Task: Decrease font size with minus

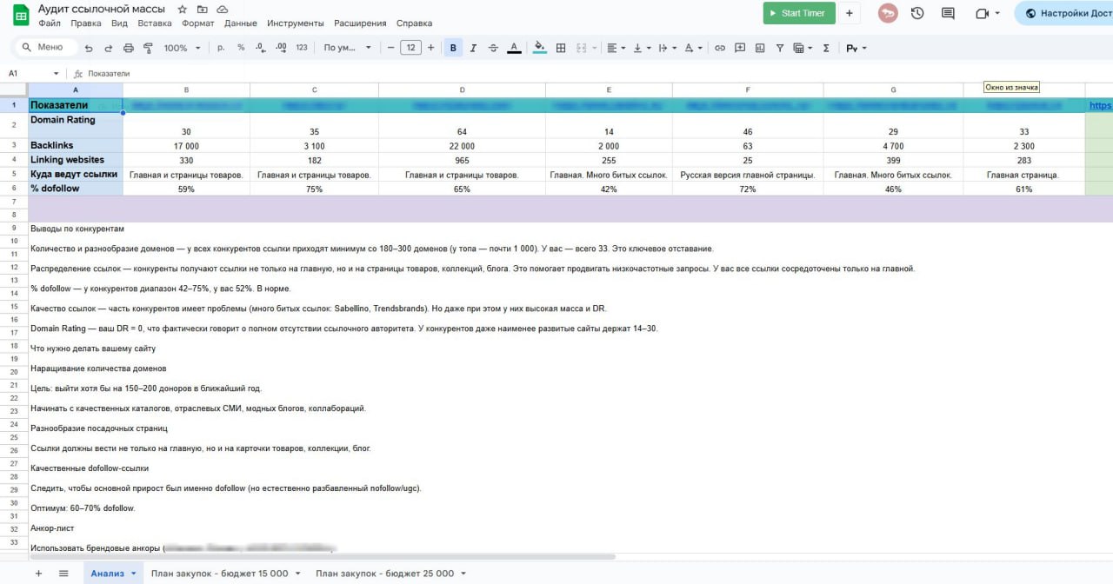Action: coord(390,48)
